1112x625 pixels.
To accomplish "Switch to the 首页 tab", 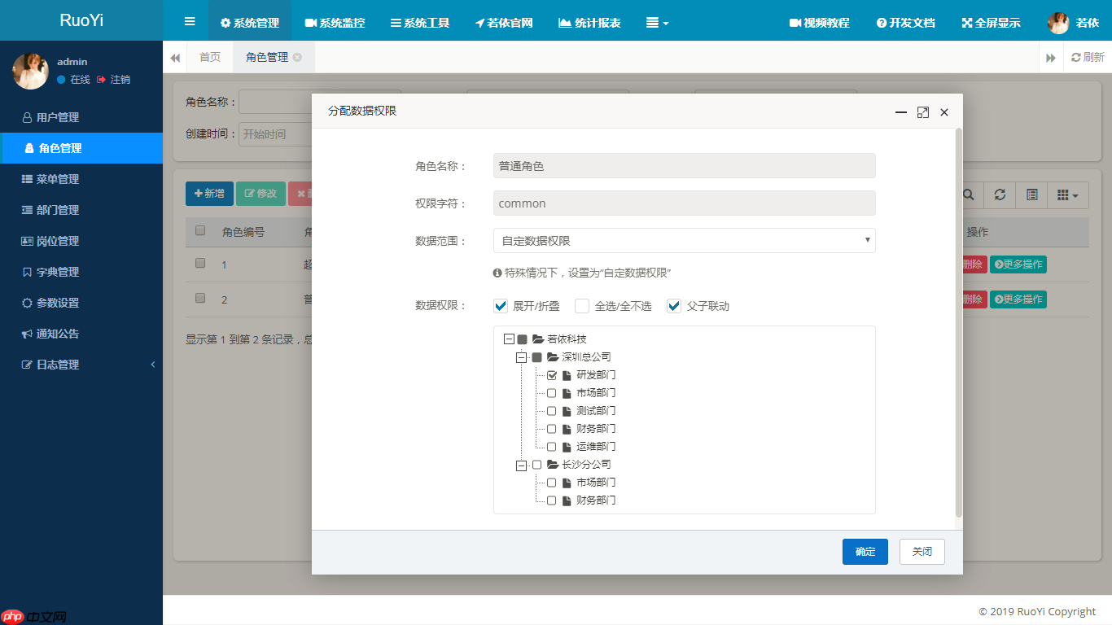I will (x=210, y=57).
